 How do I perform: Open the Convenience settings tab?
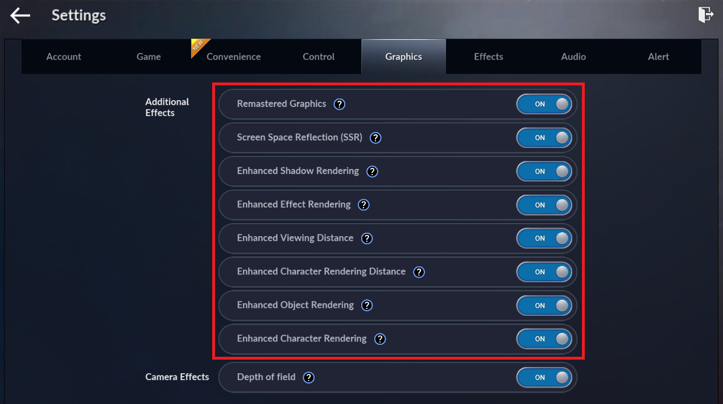[x=233, y=57]
